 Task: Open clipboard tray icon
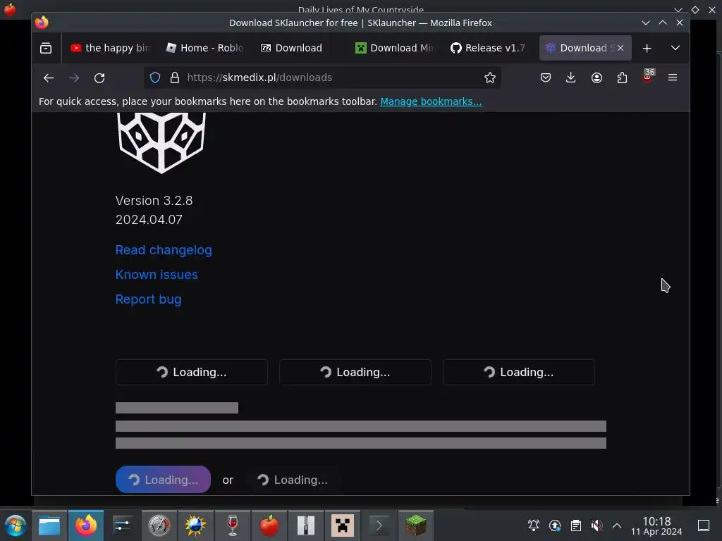click(x=576, y=526)
